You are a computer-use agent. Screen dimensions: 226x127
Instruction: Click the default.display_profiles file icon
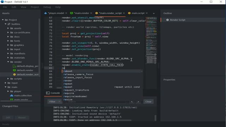click(x=14, y=66)
